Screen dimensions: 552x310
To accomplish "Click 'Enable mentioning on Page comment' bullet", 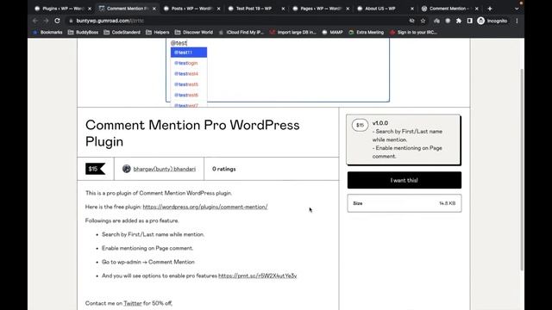I will point(147,248).
